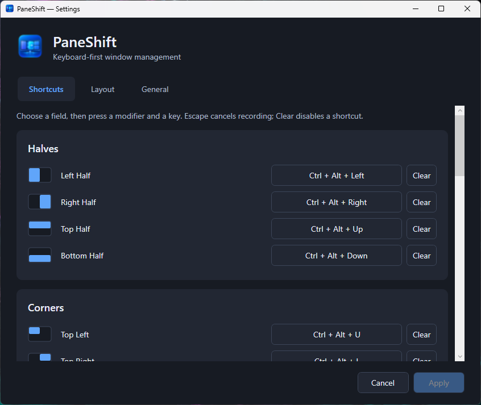Click the Top Half label

click(x=76, y=229)
